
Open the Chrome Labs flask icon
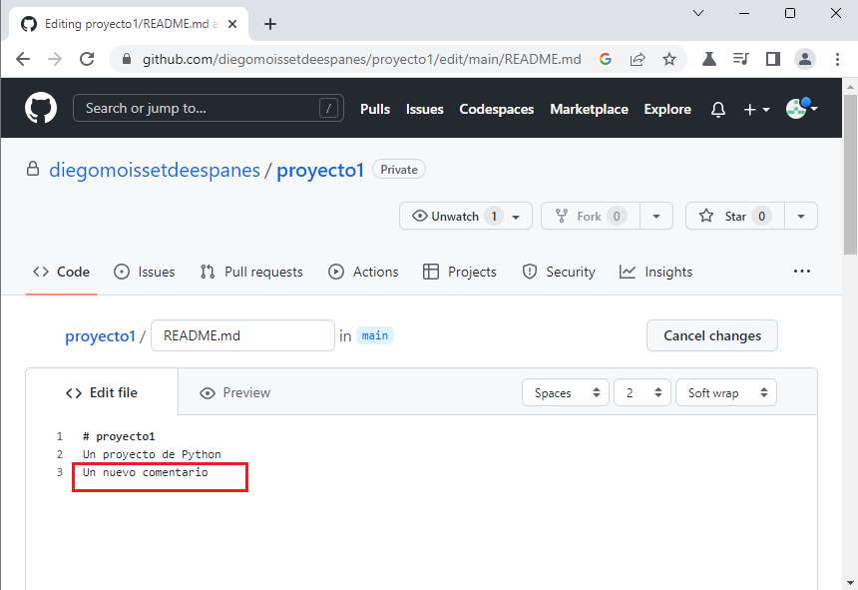(x=709, y=59)
